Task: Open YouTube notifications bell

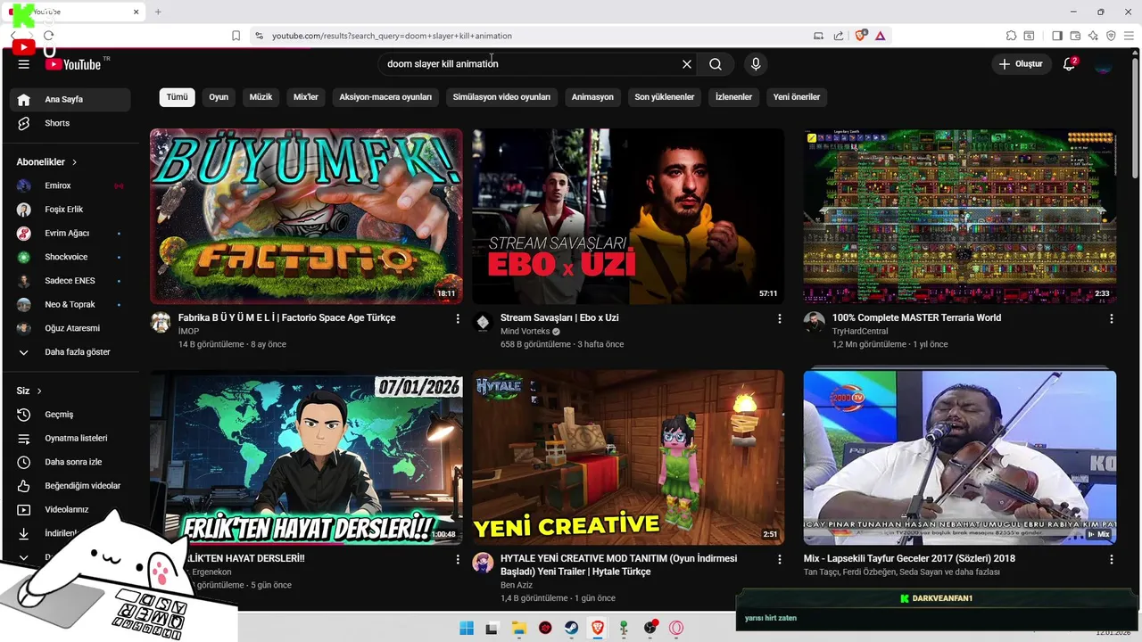Action: point(1069,64)
